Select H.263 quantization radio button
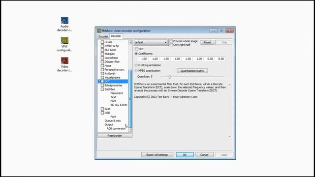The height and width of the screenshot is (177, 315). pos(136,65)
